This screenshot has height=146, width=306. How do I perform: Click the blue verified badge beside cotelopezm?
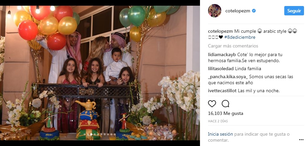(x=254, y=11)
